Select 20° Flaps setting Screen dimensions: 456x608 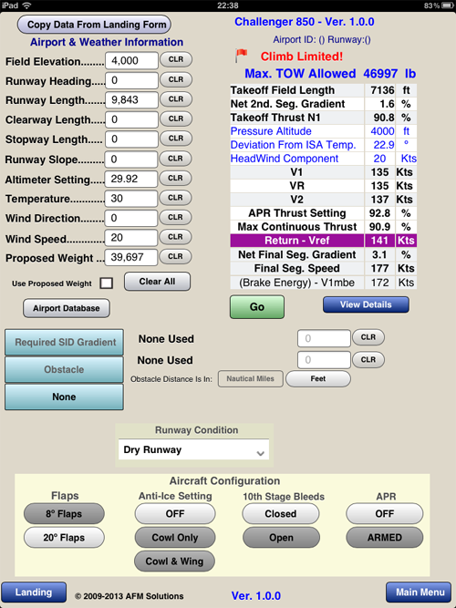click(x=64, y=538)
